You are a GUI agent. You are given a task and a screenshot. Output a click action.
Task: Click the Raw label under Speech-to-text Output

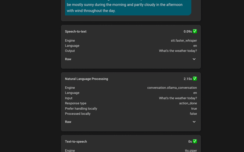click(68, 59)
